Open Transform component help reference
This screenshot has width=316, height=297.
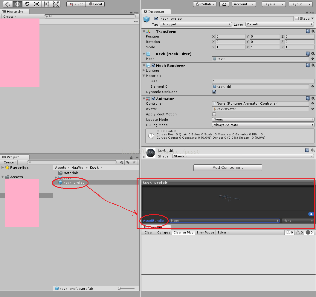pyautogui.click(x=308, y=31)
